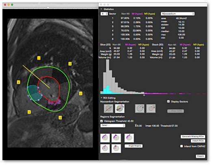Click yellow sector label 3 on the image

[x=29, y=112]
